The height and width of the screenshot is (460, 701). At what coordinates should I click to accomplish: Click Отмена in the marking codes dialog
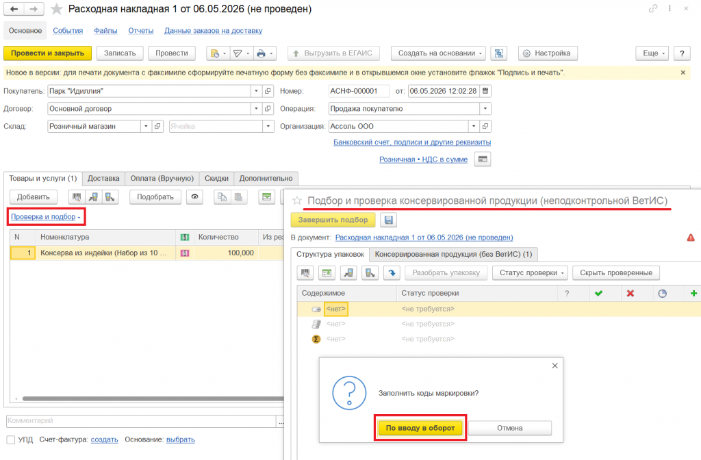tap(509, 428)
